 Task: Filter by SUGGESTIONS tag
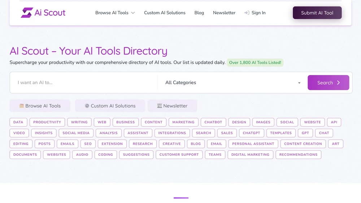click(x=136, y=154)
